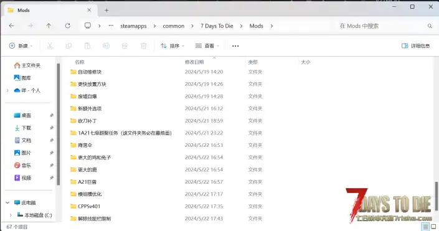
Task: Click the Delete trash icon
Action: click(x=144, y=45)
